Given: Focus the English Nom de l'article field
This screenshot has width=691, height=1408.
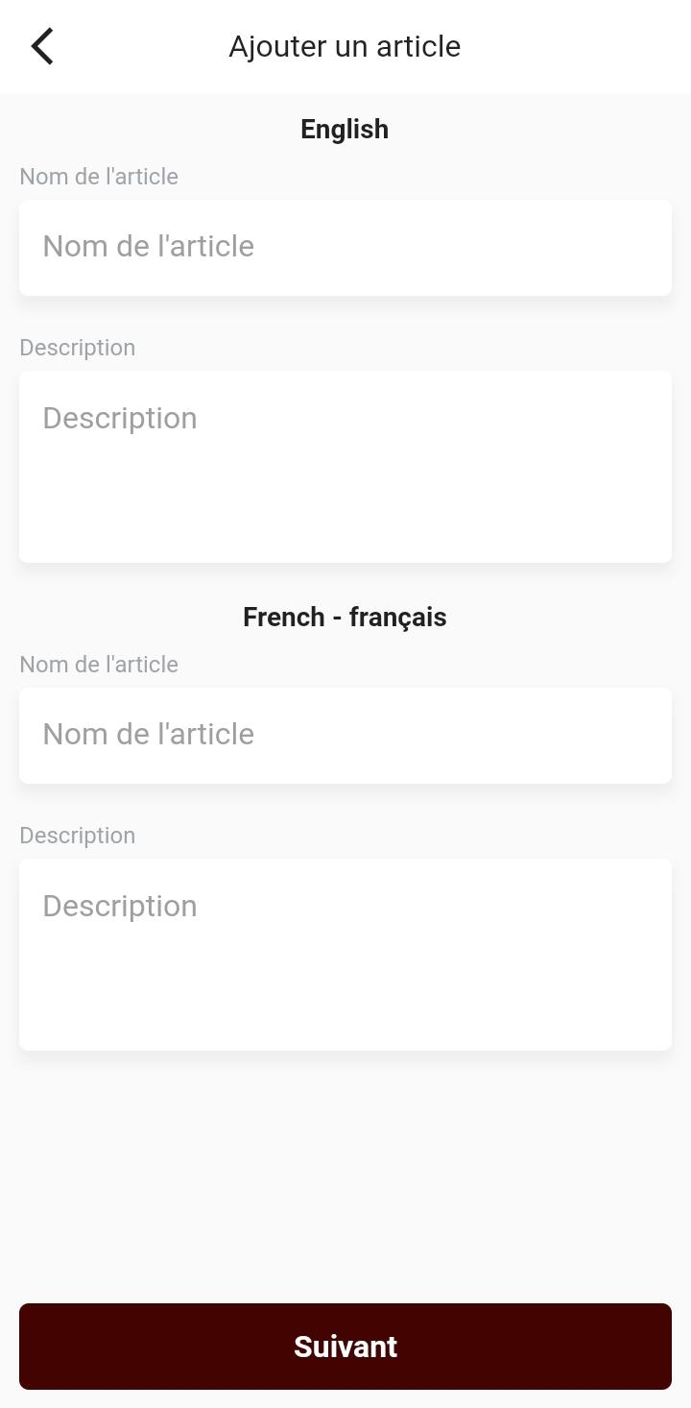Looking at the screenshot, I should pyautogui.click(x=345, y=248).
